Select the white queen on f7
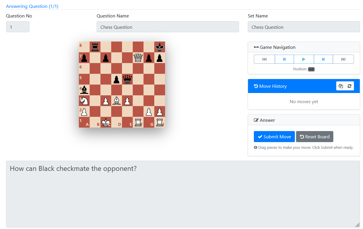Viewport: 363px width, 229px height. (x=138, y=58)
